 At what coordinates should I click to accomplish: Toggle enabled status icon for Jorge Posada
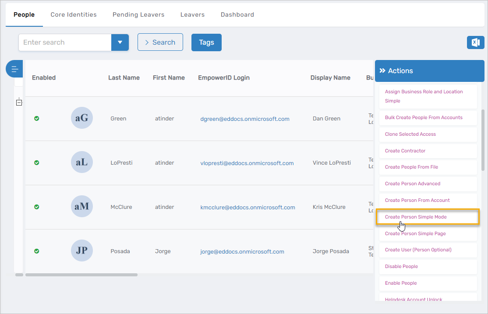pyautogui.click(x=37, y=251)
